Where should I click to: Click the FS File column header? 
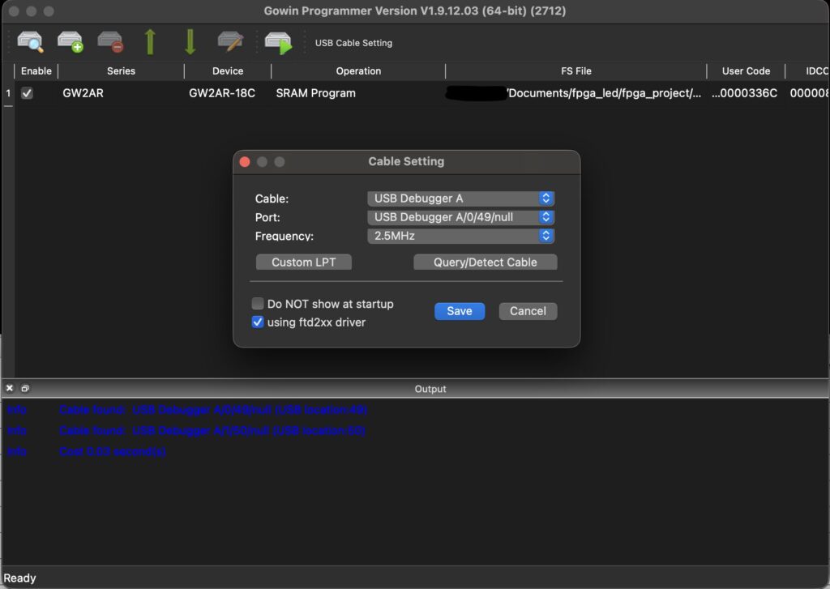click(576, 71)
